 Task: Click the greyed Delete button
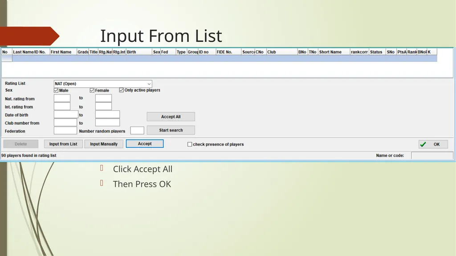point(20,144)
